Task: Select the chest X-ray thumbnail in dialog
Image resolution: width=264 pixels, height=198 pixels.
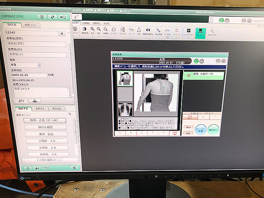Action: click(125, 109)
